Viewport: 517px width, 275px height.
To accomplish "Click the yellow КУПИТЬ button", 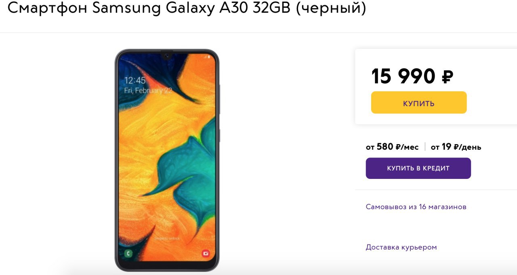I will click(419, 103).
